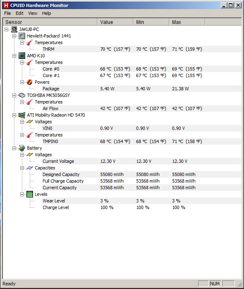Screen dimensions: 244x289
Task: Click the ATI Mobility Radeon graphics card icon
Action: [x=22, y=115]
